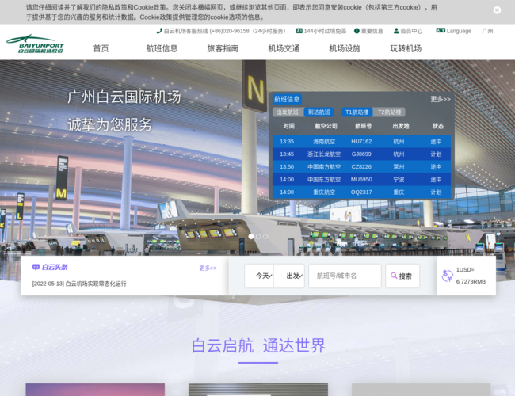This screenshot has height=396, width=515.
Task: Open the 旅客指南 navigation menu
Action: coord(223,48)
